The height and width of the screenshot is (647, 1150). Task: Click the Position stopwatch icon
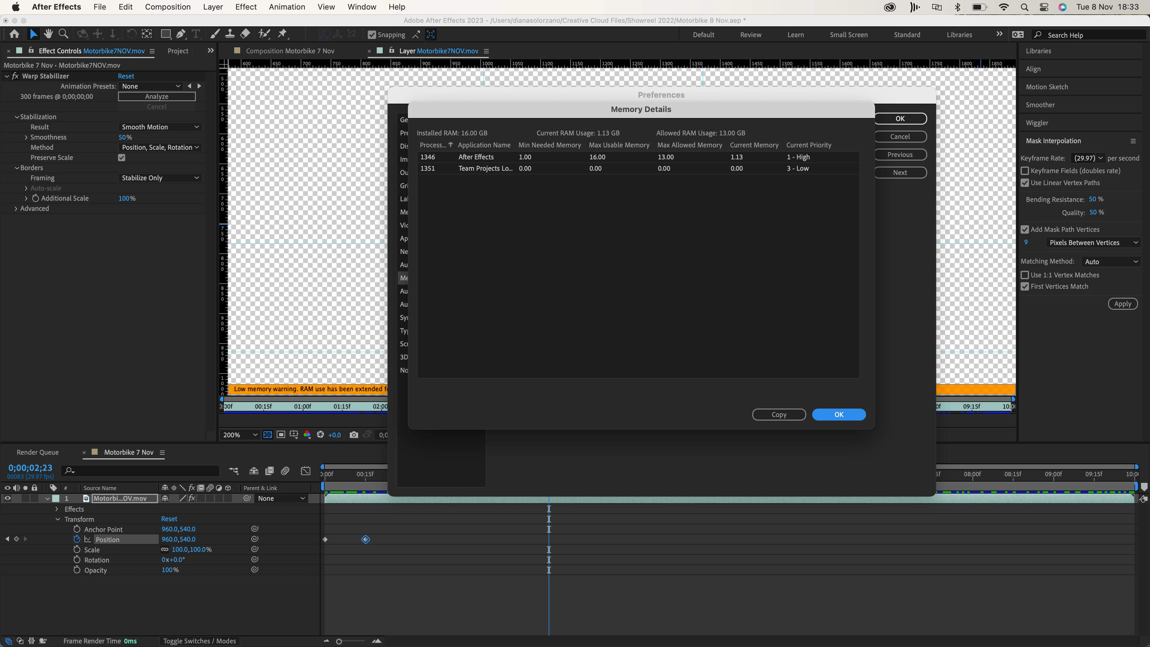(x=77, y=539)
